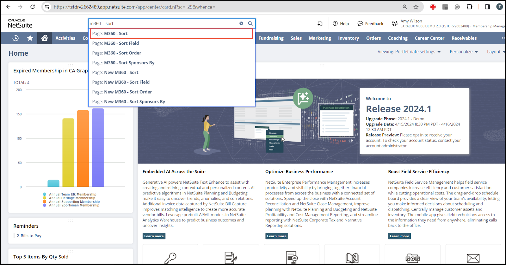506x265 pixels.
Task: Expand the Personalize dropdown
Action: pos(464,52)
